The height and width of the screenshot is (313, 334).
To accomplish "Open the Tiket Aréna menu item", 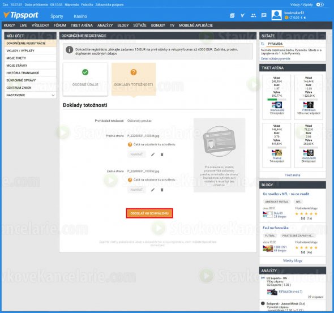I will [x=82, y=25].
